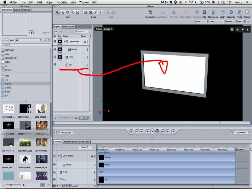Switch to the Audio Editor tab
The width and height of the screenshot is (252, 189).
click(x=84, y=142)
